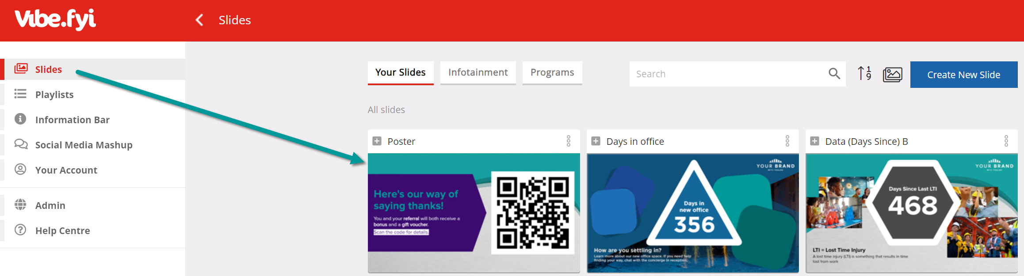Switch to the Infotainment tab

(x=478, y=72)
